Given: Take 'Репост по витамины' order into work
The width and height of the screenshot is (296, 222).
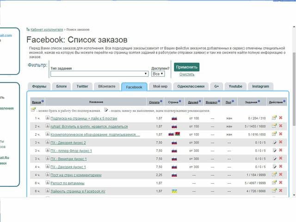Looking at the screenshot, I should (x=274, y=182).
